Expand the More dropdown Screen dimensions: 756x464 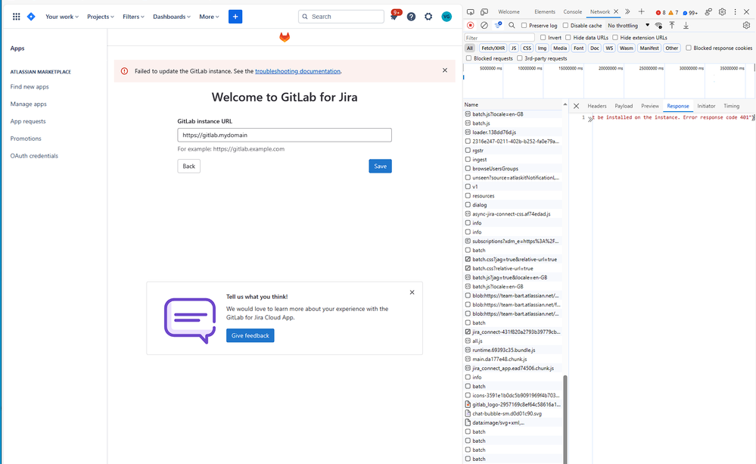point(209,17)
